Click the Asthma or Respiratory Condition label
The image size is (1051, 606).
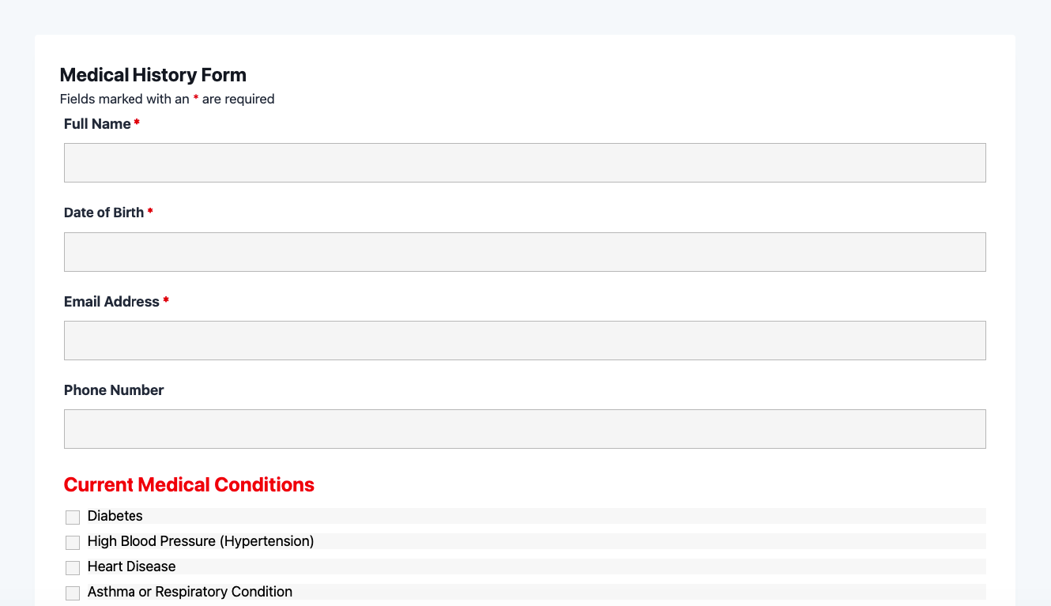(x=190, y=592)
